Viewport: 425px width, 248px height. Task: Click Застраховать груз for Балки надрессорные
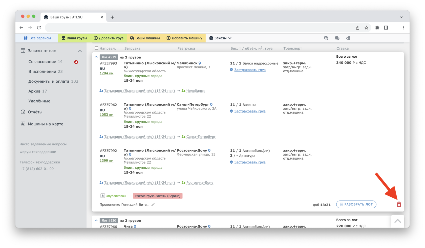pyautogui.click(x=250, y=70)
